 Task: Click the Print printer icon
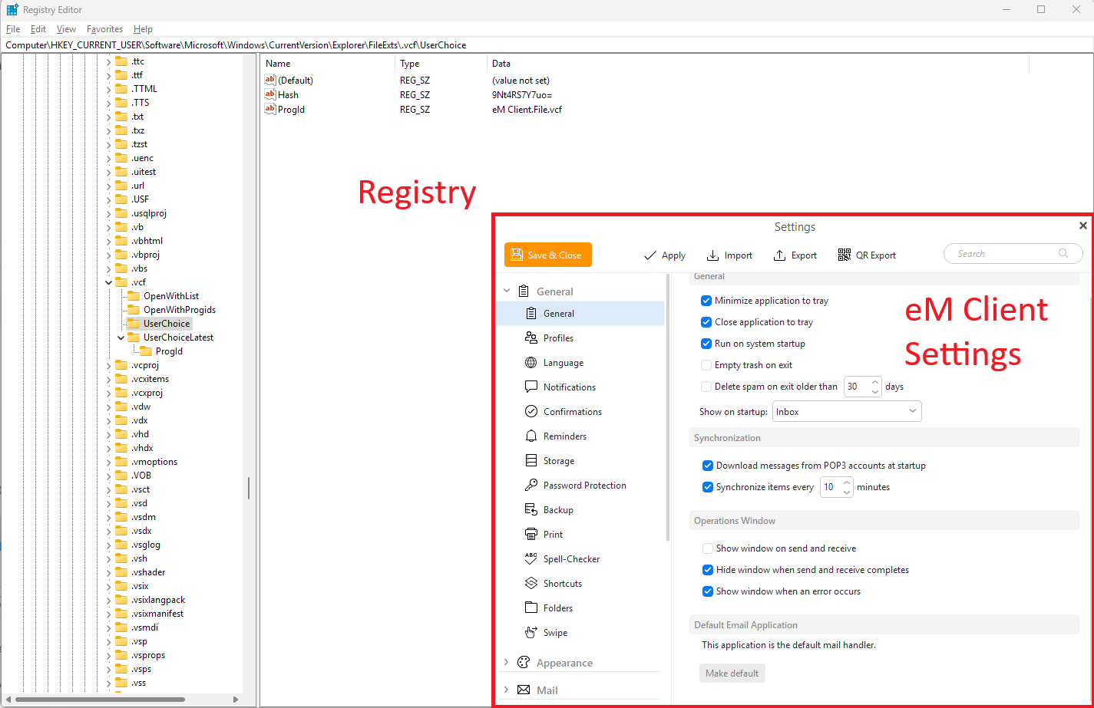coord(530,535)
